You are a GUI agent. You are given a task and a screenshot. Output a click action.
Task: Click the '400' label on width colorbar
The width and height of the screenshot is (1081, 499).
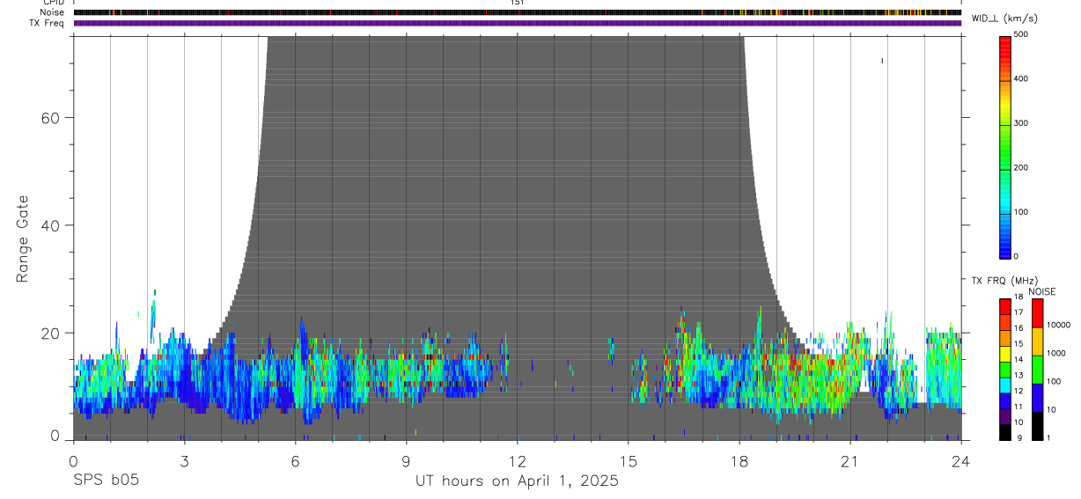point(1021,79)
